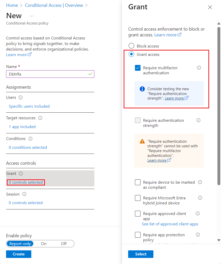Open ellipsis menu next to New policy title
Viewport: 221px width, 264px height.
pos(32,16)
